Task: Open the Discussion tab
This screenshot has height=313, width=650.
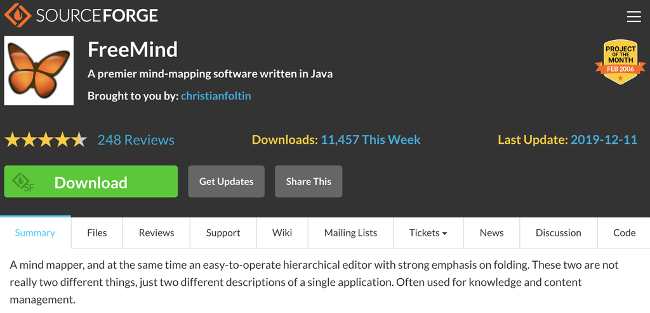Action: tap(559, 233)
